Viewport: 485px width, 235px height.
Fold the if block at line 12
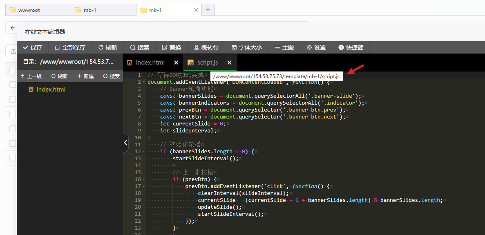coord(144,152)
